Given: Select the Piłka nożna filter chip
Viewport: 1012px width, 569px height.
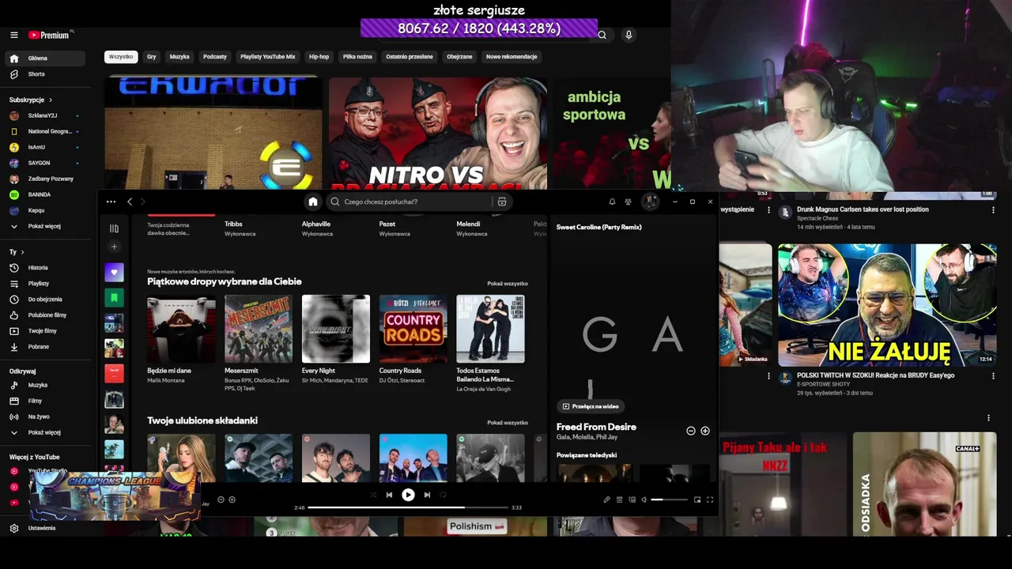Looking at the screenshot, I should click(357, 57).
